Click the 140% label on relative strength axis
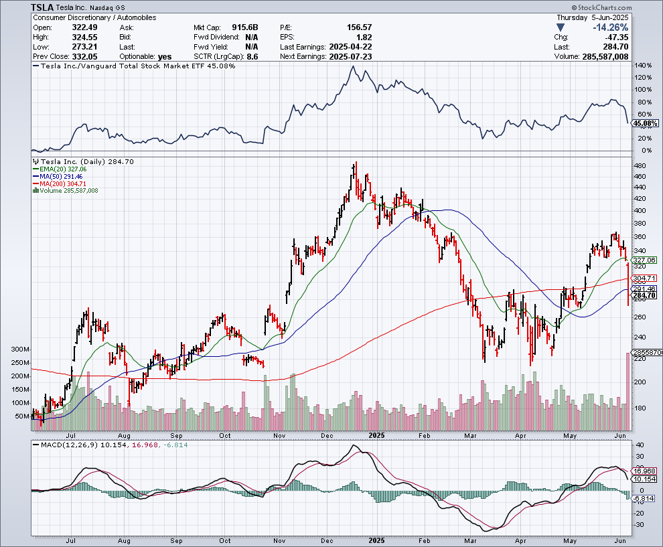This screenshot has width=663, height=547. tap(643, 66)
